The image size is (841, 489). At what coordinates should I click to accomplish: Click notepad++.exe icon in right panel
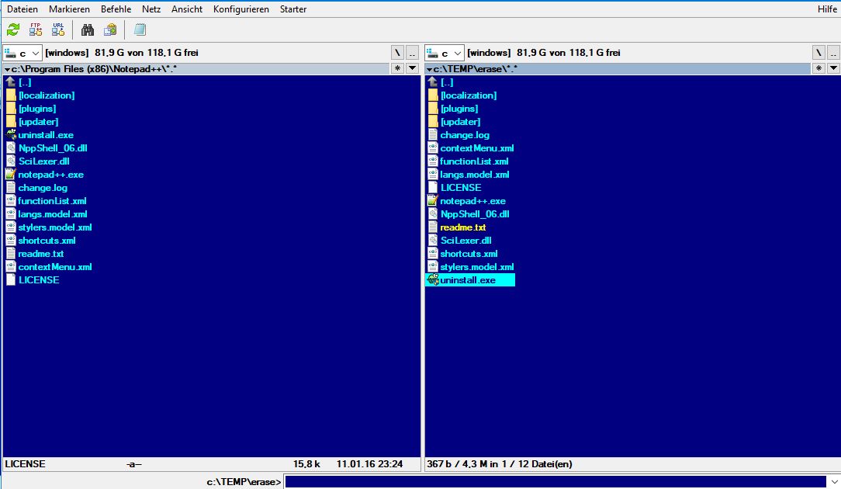433,201
